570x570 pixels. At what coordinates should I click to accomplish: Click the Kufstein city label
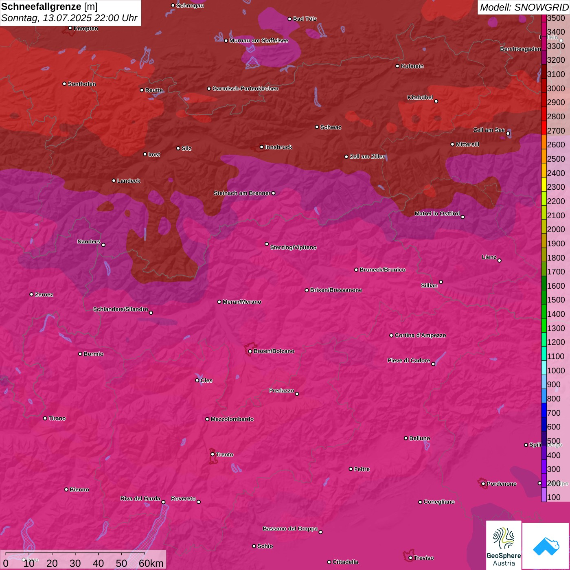tap(412, 66)
